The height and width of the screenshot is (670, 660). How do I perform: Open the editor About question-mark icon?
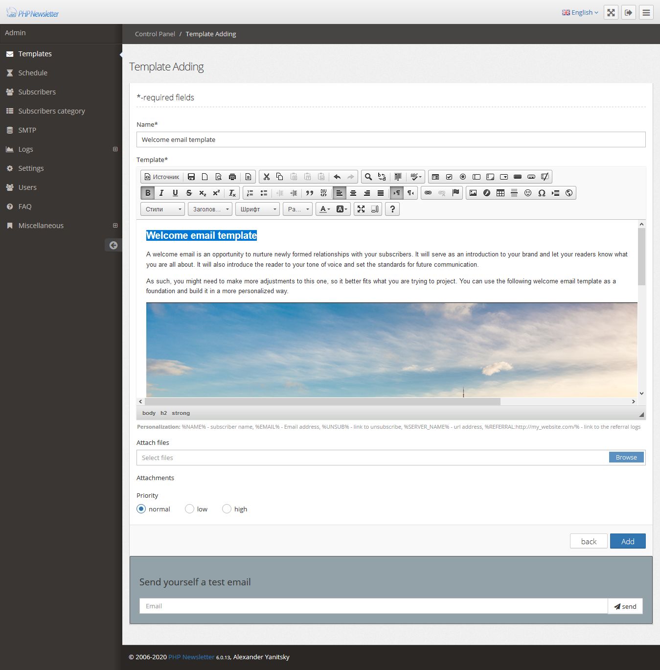392,209
